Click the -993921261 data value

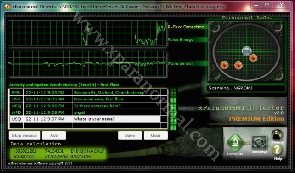click(x=25, y=151)
